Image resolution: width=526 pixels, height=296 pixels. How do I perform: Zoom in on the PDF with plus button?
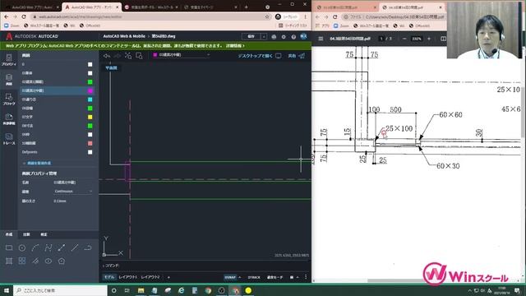click(429, 39)
